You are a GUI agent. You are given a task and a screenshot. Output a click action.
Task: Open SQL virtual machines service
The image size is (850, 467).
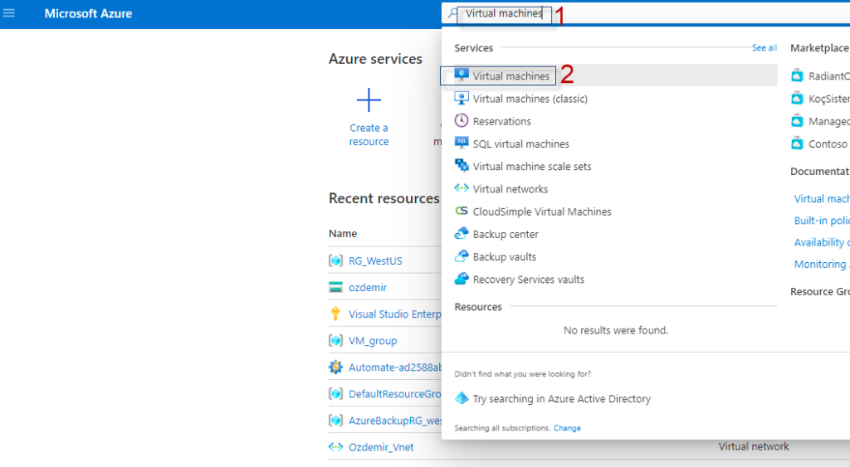[x=521, y=144]
